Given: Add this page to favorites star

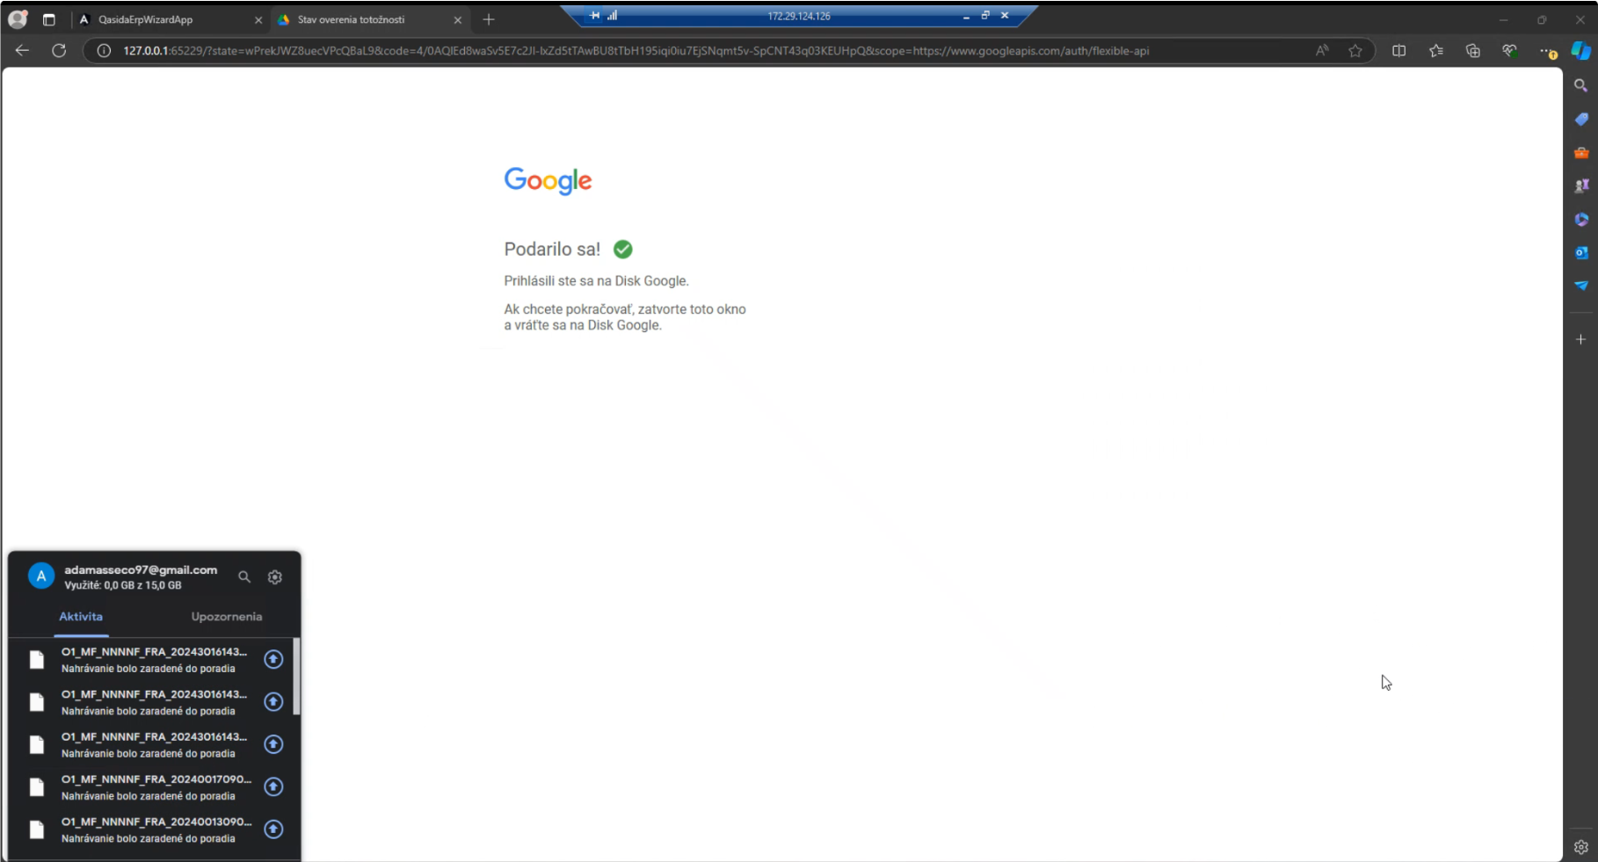Looking at the screenshot, I should point(1355,51).
